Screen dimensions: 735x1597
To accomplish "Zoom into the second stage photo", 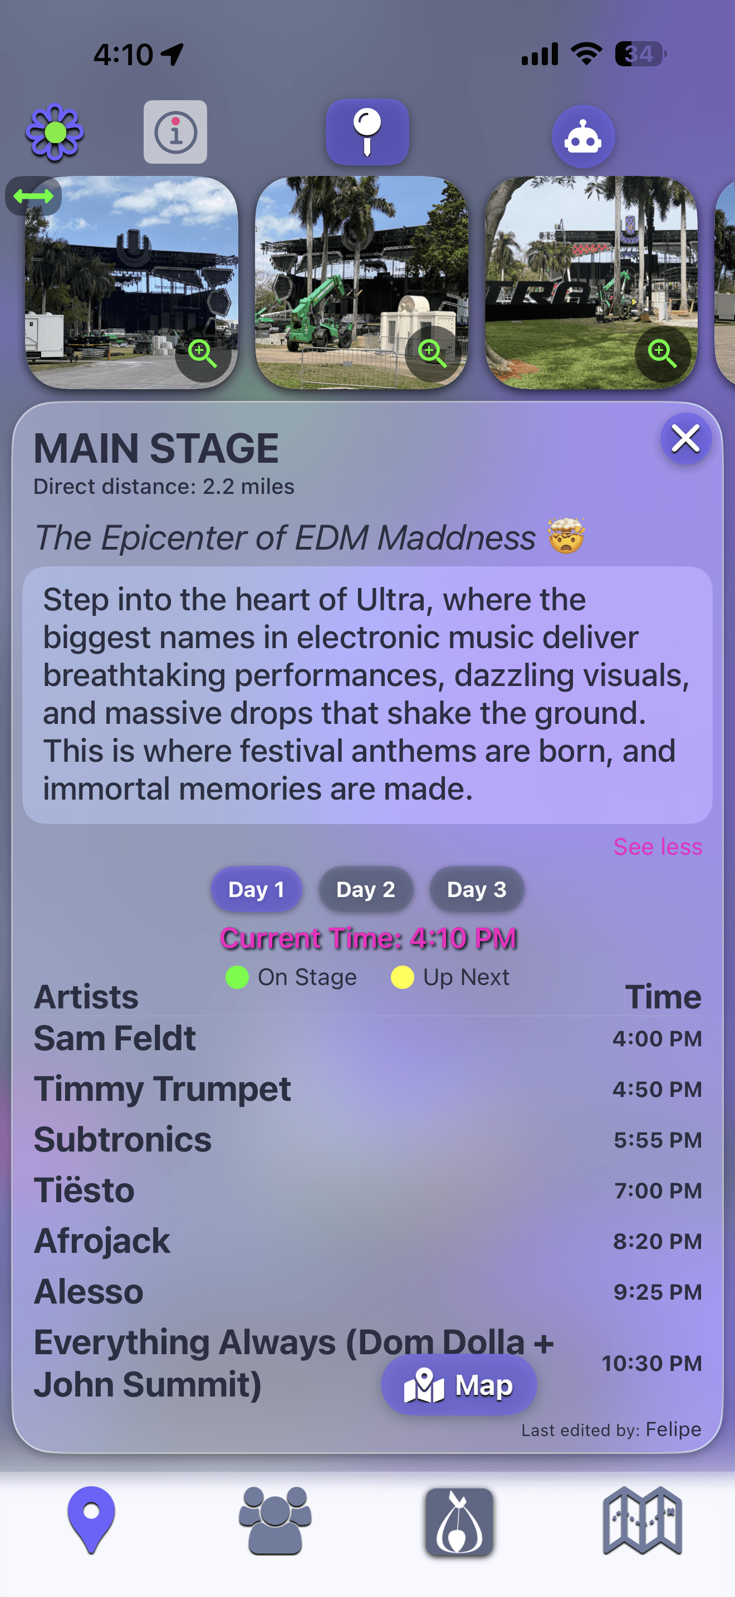I will pyautogui.click(x=433, y=354).
